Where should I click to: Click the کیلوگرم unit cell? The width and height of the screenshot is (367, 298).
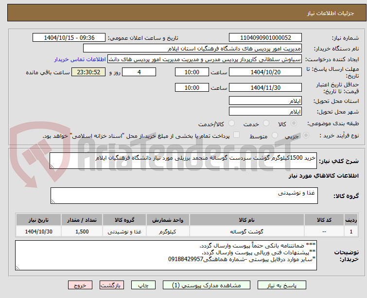(x=168, y=232)
